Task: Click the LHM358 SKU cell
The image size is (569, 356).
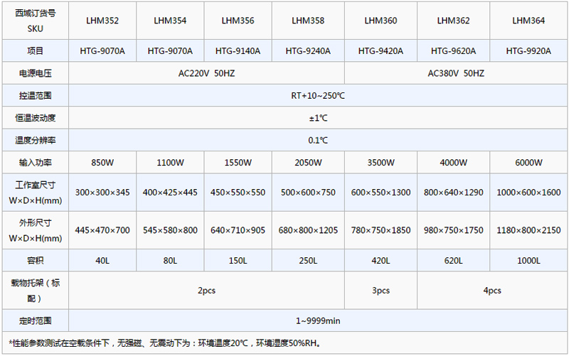Action: click(308, 21)
